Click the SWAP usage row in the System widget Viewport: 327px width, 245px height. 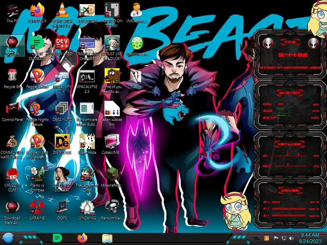(x=291, y=118)
